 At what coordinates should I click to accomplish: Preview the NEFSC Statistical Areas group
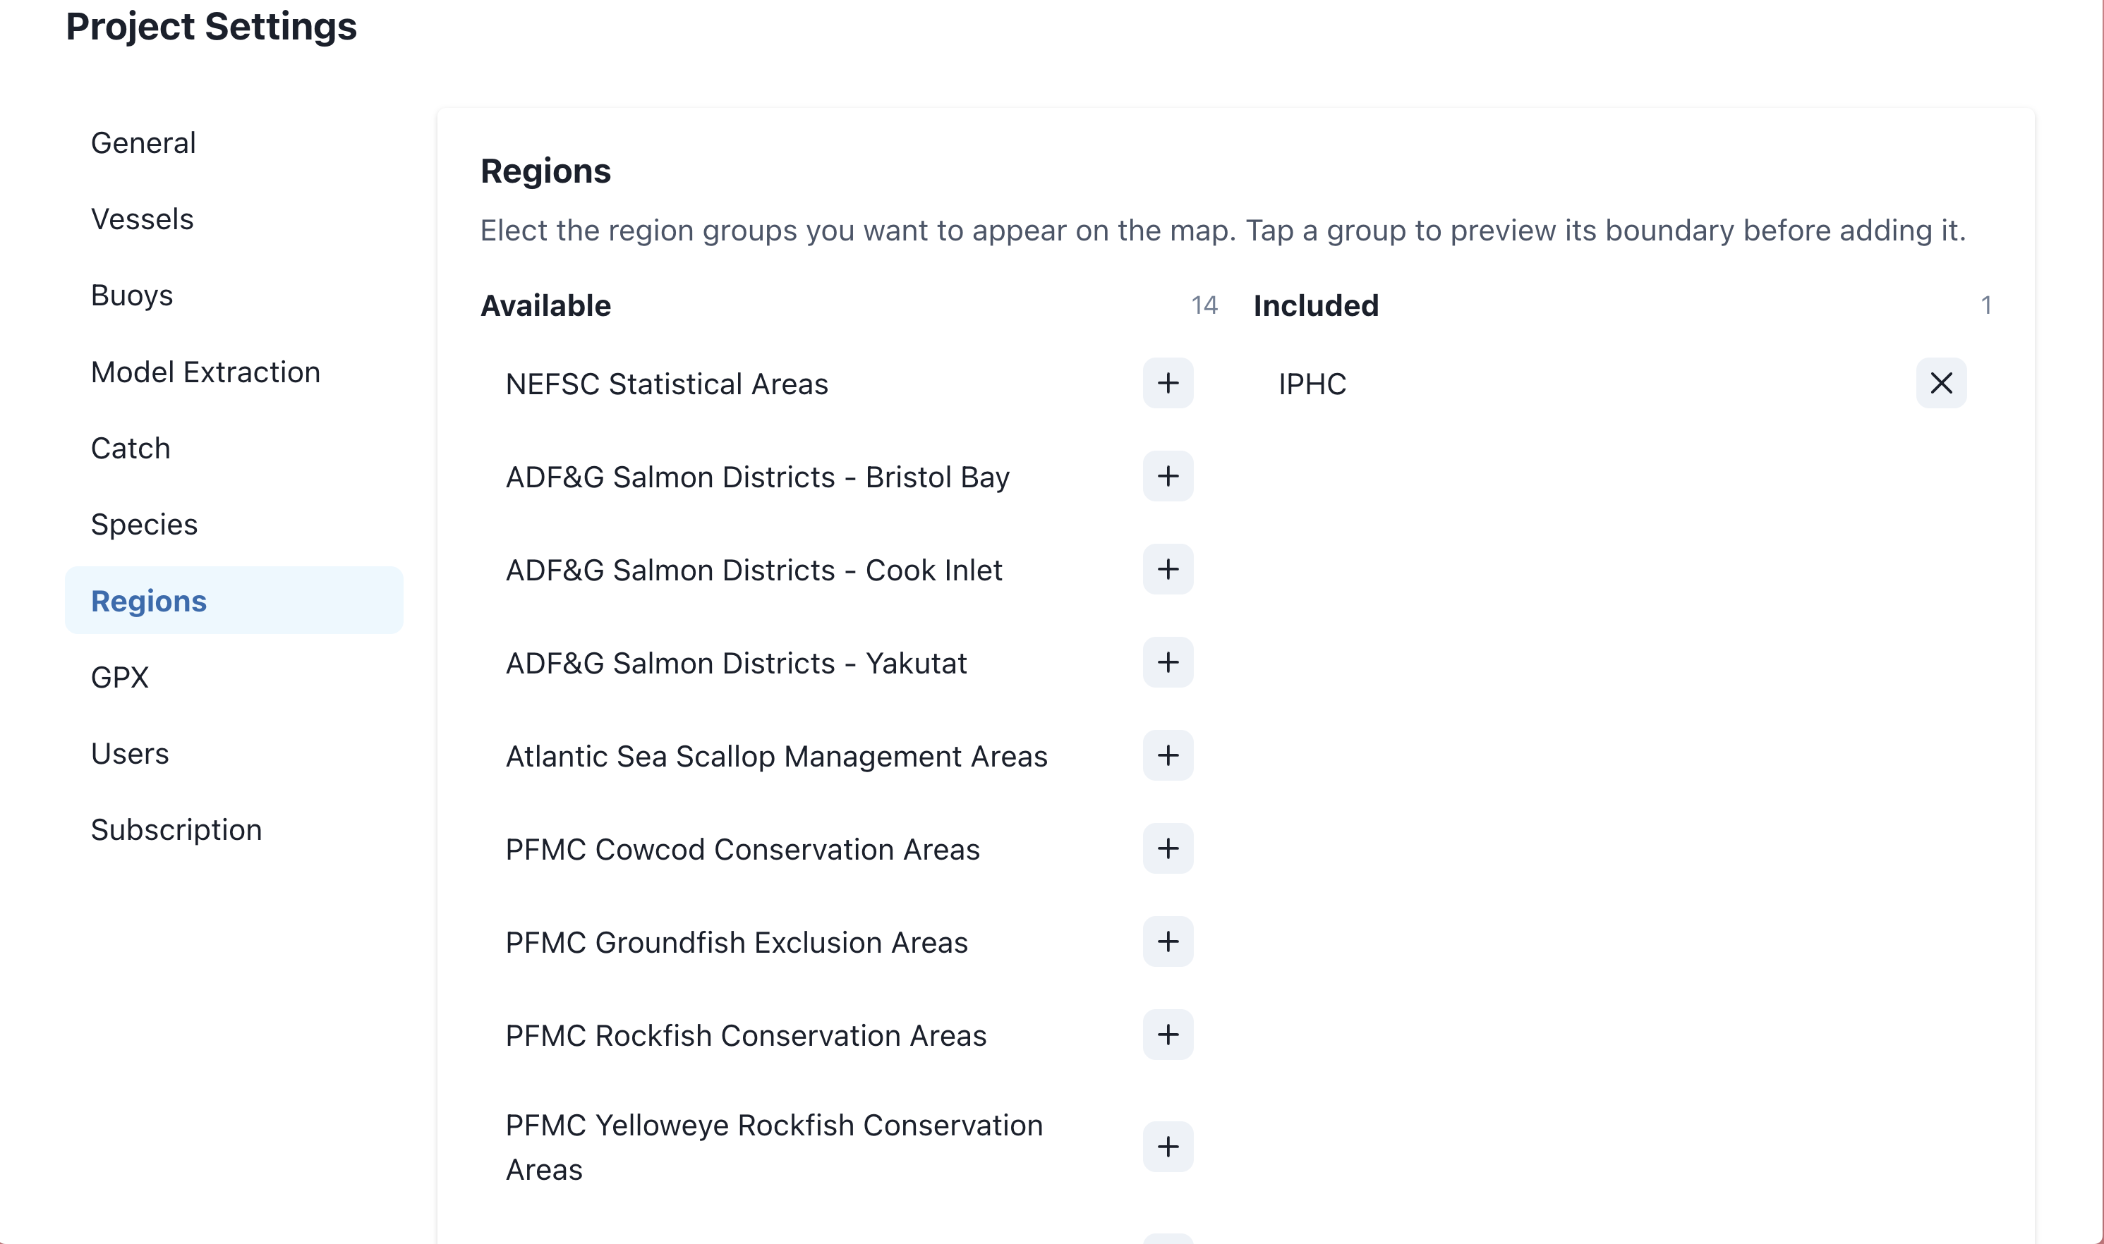click(667, 384)
